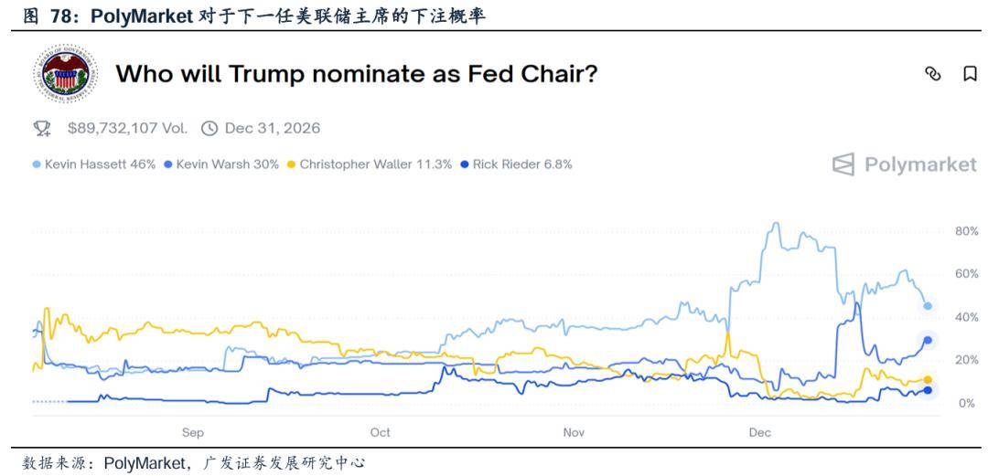Toggle Kevin Warsh 30% legend entry
This screenshot has height=476, width=988.
click(221, 164)
